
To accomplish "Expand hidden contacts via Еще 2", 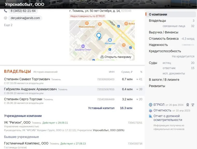I will (8, 25).
